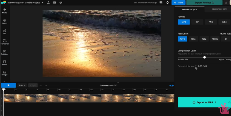Screen dimensions: 231x116
Task: Choose MP3 as export format
Action: (224, 22)
